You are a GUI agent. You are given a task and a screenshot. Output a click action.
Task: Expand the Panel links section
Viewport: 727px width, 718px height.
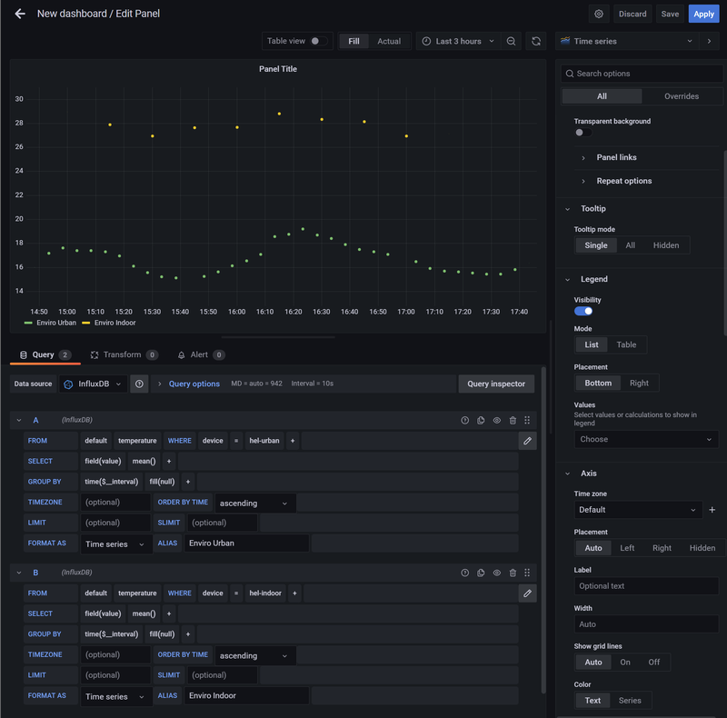616,157
